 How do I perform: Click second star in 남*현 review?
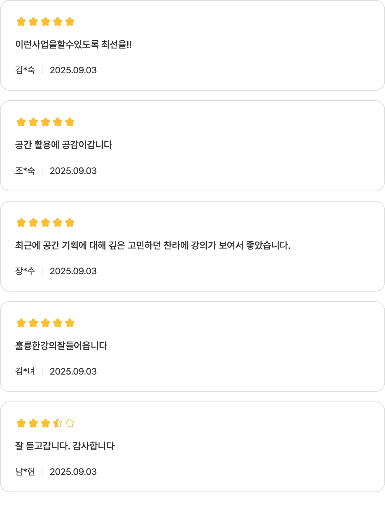[x=33, y=423]
